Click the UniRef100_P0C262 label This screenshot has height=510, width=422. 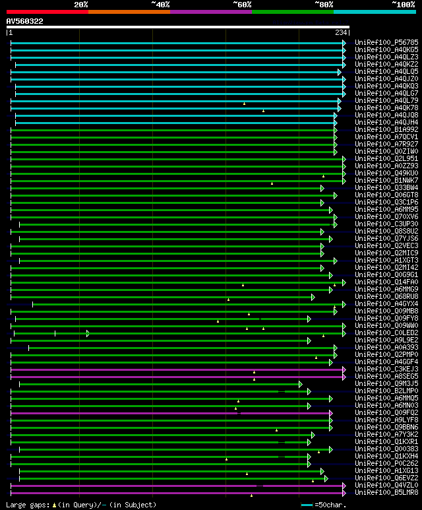point(386,464)
